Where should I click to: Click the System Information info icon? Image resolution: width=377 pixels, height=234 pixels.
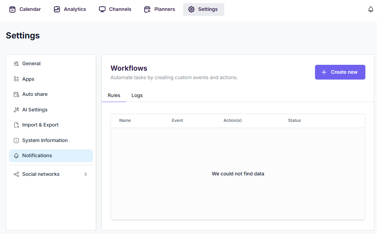click(x=16, y=140)
